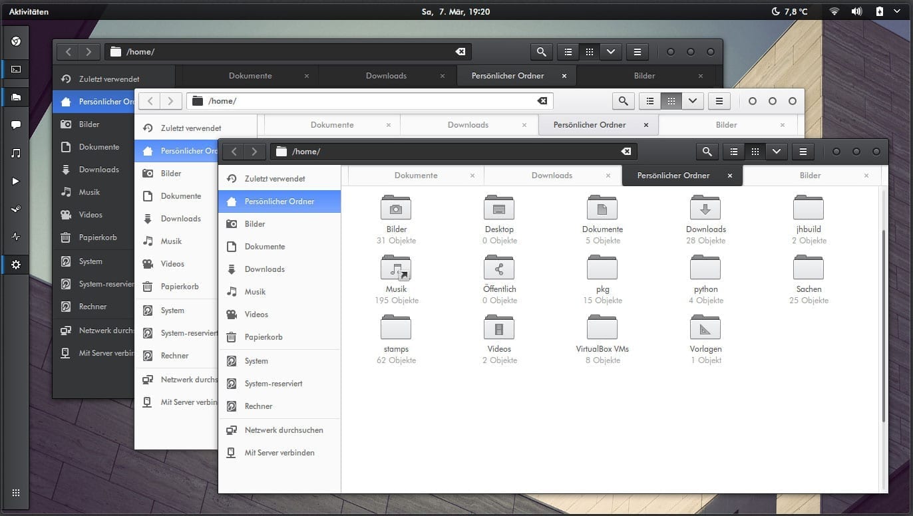Viewport: 913px width, 516px height.
Task: Close the Downloads tab in front window
Action: (608, 176)
